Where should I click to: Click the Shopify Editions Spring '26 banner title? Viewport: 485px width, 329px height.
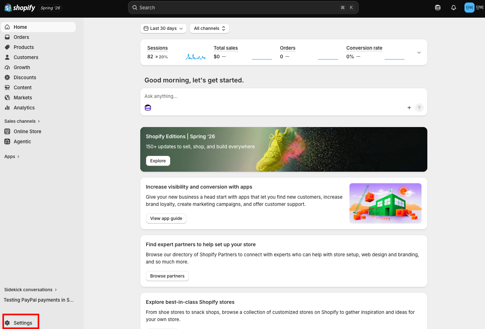(x=180, y=136)
